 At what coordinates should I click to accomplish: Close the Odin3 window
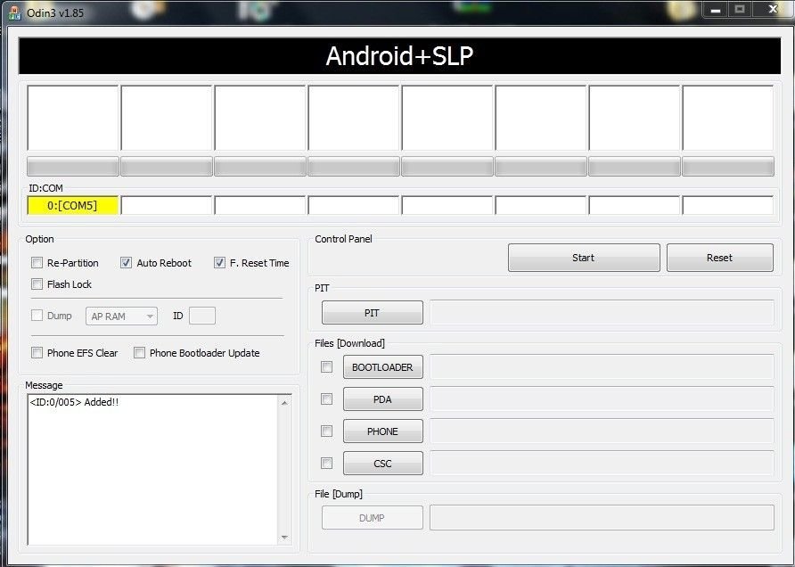773,10
